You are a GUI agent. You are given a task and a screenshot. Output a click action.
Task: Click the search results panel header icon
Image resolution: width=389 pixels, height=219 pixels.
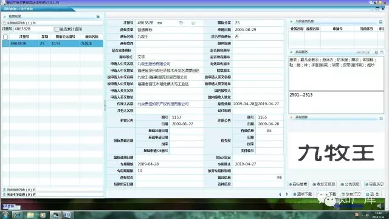98,16
